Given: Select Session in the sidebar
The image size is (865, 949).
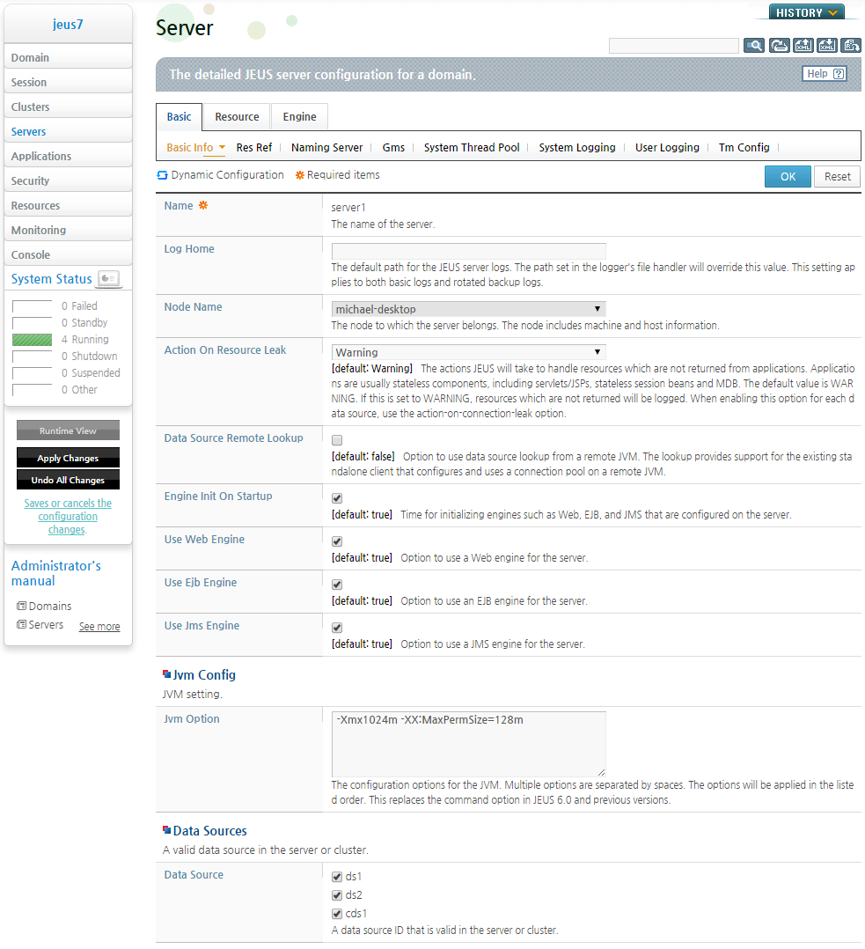Looking at the screenshot, I should (x=68, y=83).
